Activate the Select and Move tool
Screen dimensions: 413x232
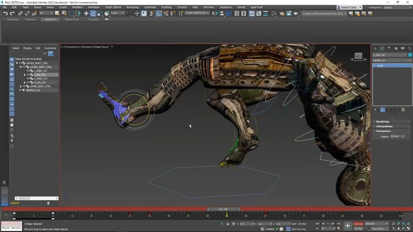pos(86,14)
